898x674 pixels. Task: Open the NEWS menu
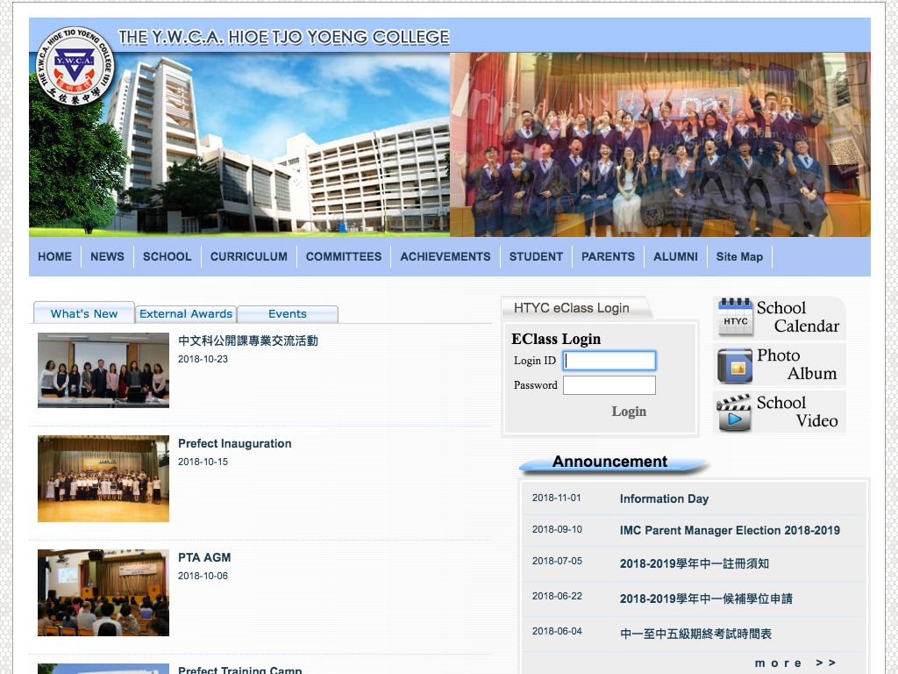click(107, 257)
